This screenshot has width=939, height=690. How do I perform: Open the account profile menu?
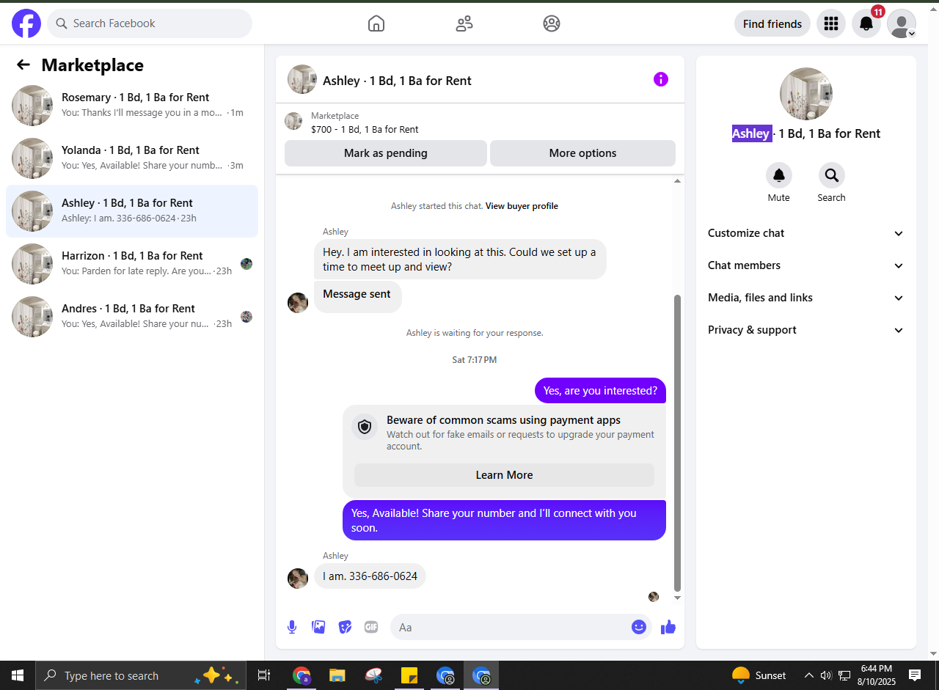pyautogui.click(x=902, y=23)
